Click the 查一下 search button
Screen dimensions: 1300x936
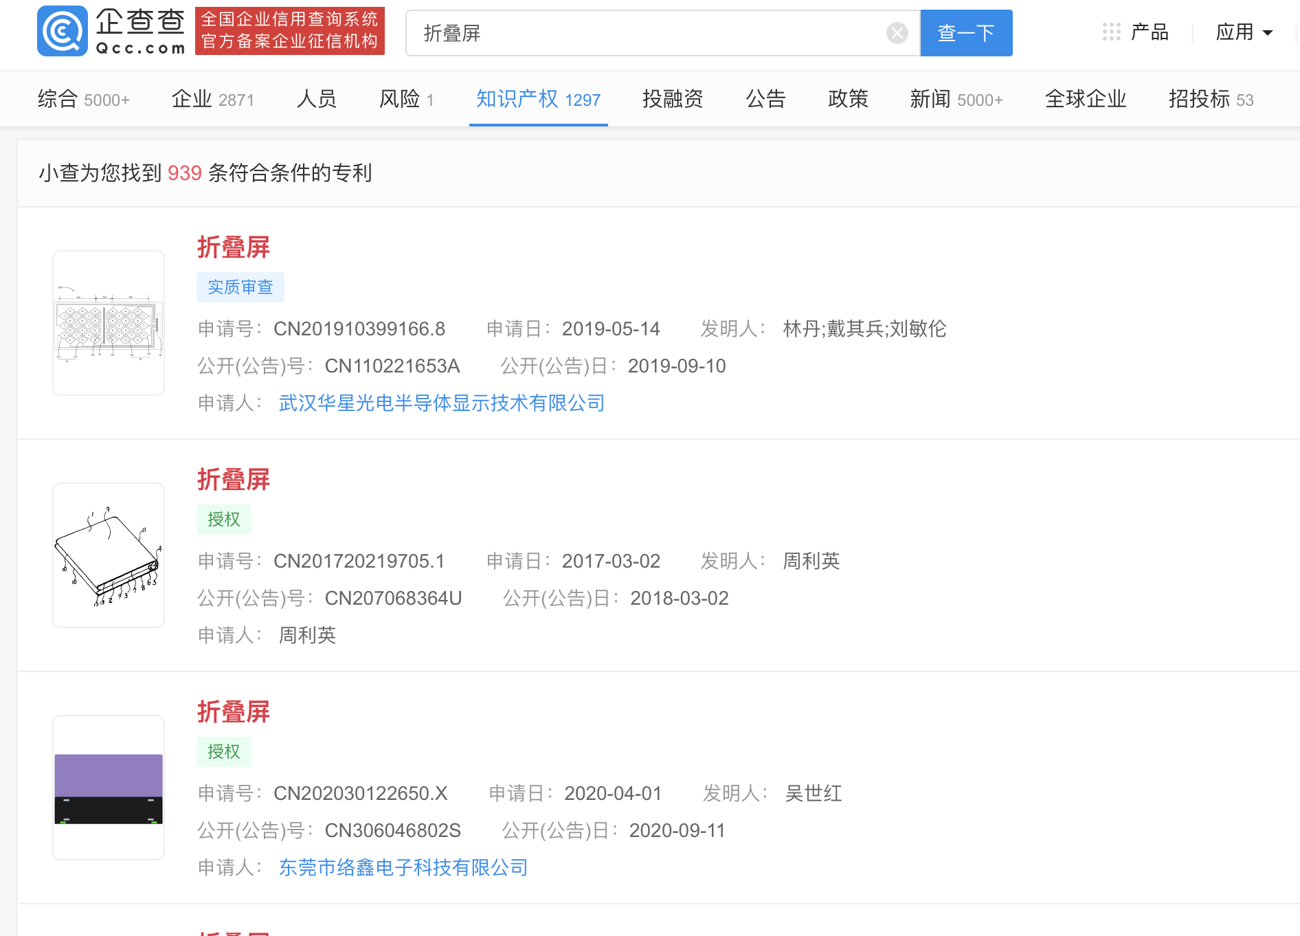tap(966, 33)
